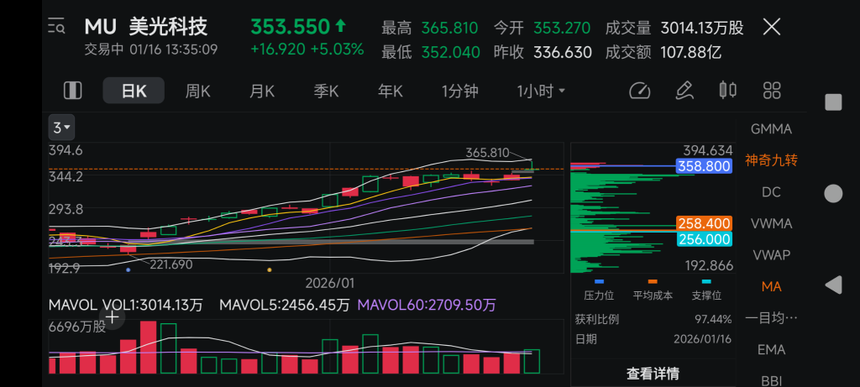Image resolution: width=860 pixels, height=387 pixels.
Task: Open the chart count 3 dropdown
Action: click(61, 128)
